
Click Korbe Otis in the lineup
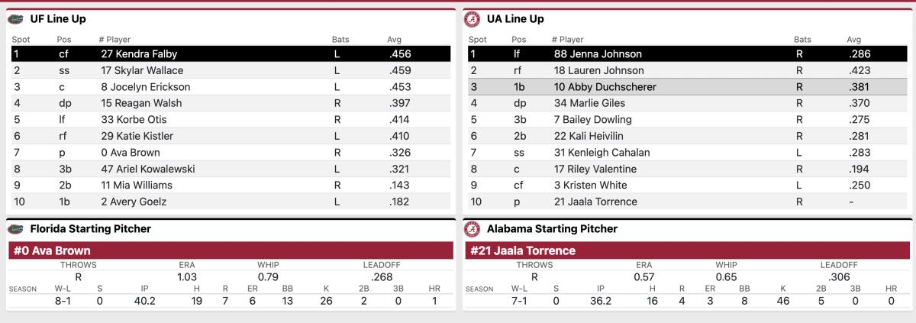point(134,120)
